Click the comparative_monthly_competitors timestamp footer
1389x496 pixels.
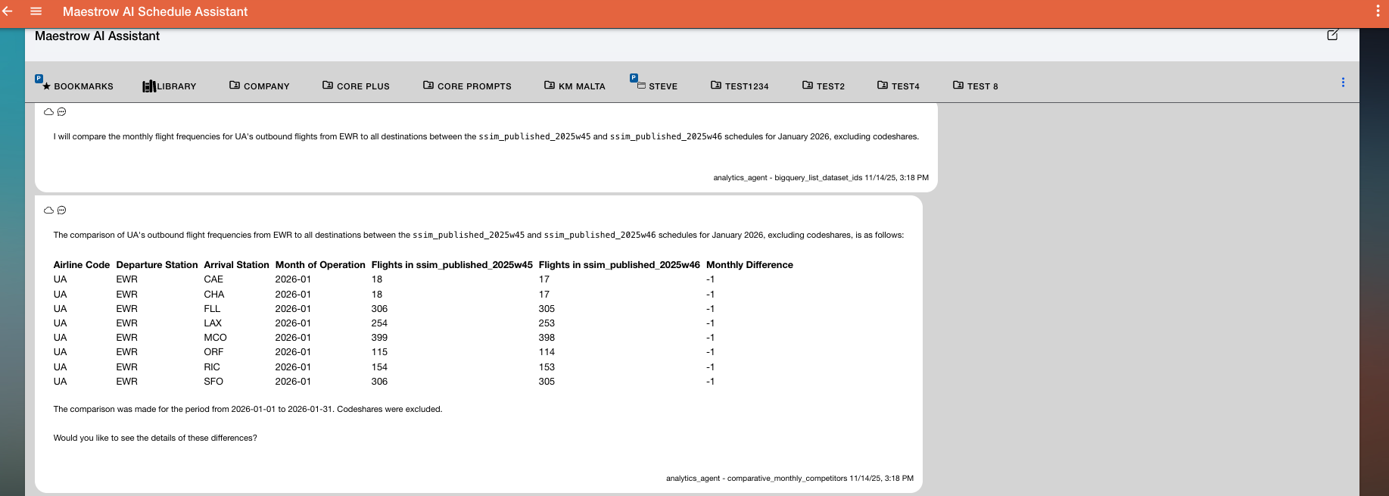[789, 478]
